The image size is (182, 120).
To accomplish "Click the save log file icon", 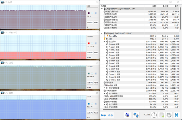I will [x=162, y=115].
